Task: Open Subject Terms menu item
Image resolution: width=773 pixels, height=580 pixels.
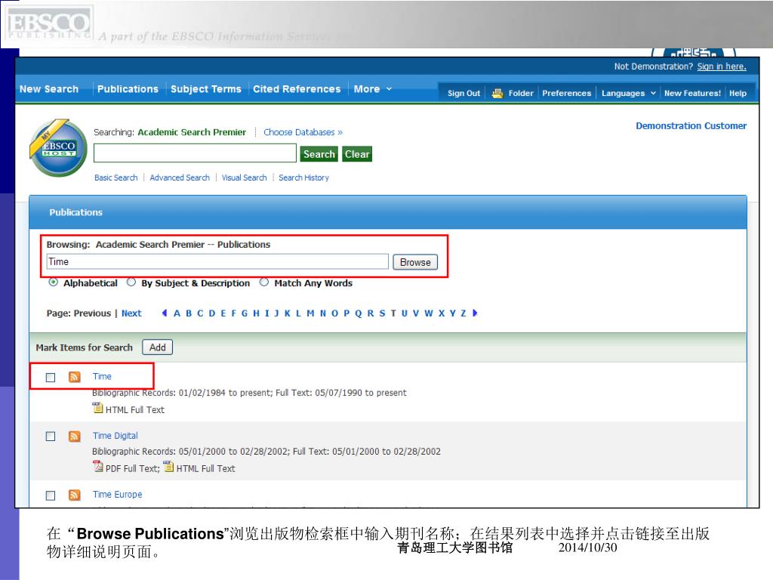Action: tap(205, 89)
